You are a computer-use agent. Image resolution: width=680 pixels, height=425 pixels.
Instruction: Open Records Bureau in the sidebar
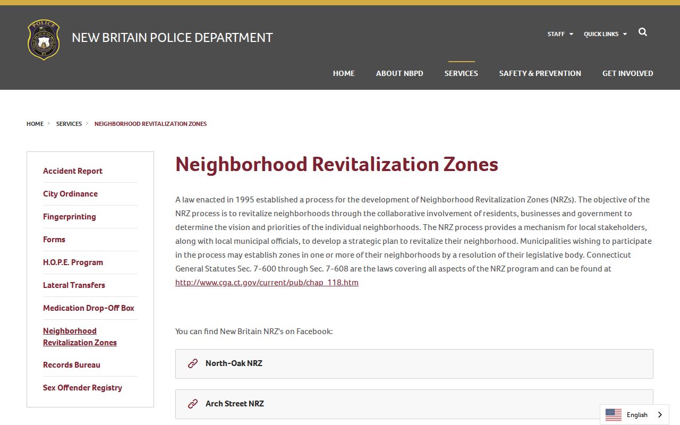72,365
